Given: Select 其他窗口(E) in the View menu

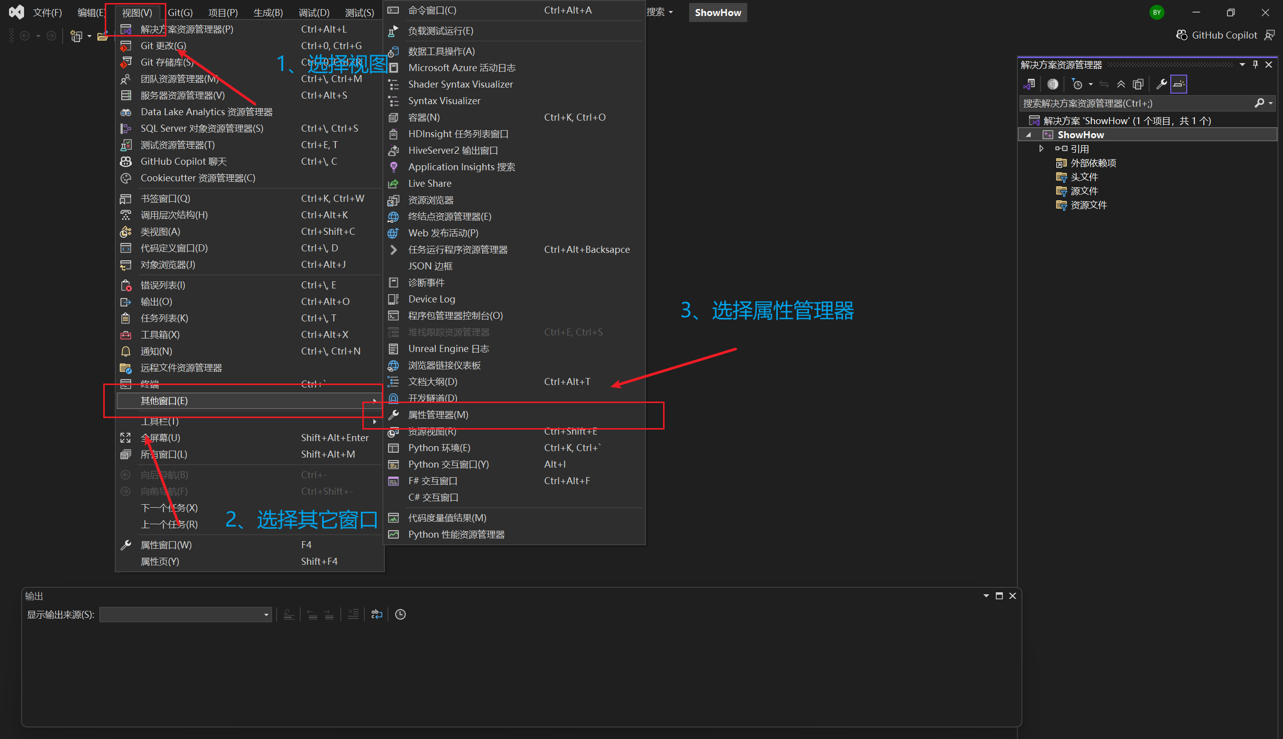Looking at the screenshot, I should (x=250, y=401).
